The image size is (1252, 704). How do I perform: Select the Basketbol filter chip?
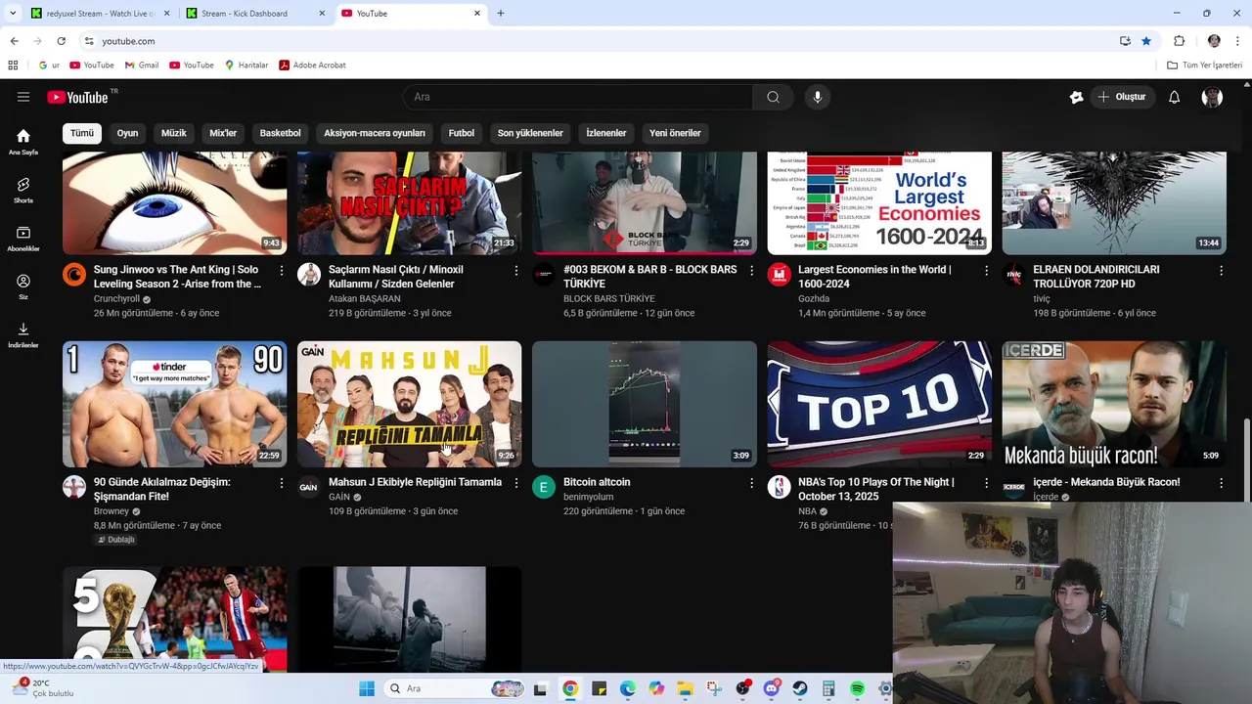coord(281,133)
